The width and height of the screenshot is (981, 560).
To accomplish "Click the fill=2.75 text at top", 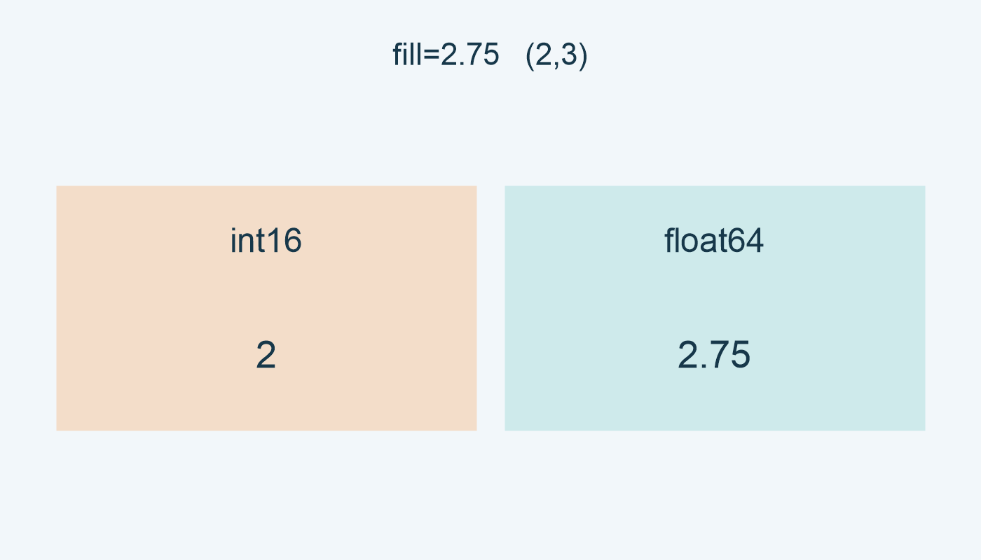I will click(446, 55).
